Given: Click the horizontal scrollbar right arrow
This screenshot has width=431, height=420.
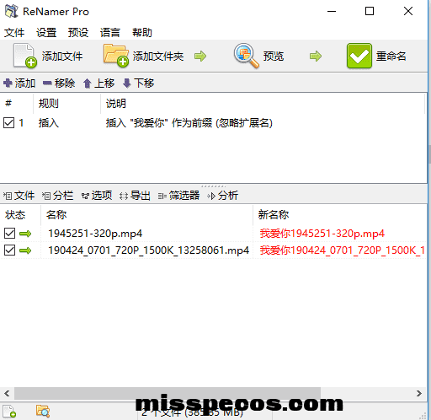Looking at the screenshot, I should [x=419, y=393].
